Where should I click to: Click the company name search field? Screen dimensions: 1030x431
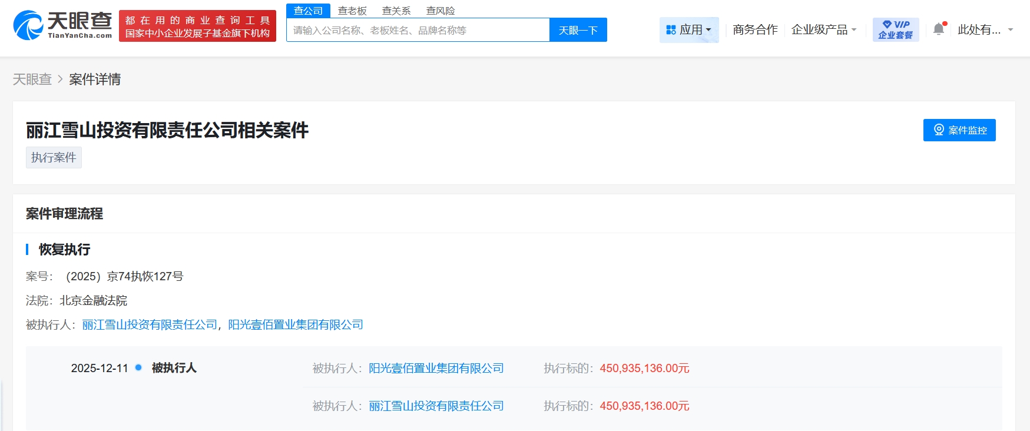pyautogui.click(x=418, y=30)
